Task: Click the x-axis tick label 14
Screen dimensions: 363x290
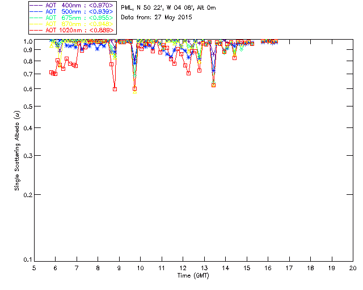Action: tap(226, 268)
